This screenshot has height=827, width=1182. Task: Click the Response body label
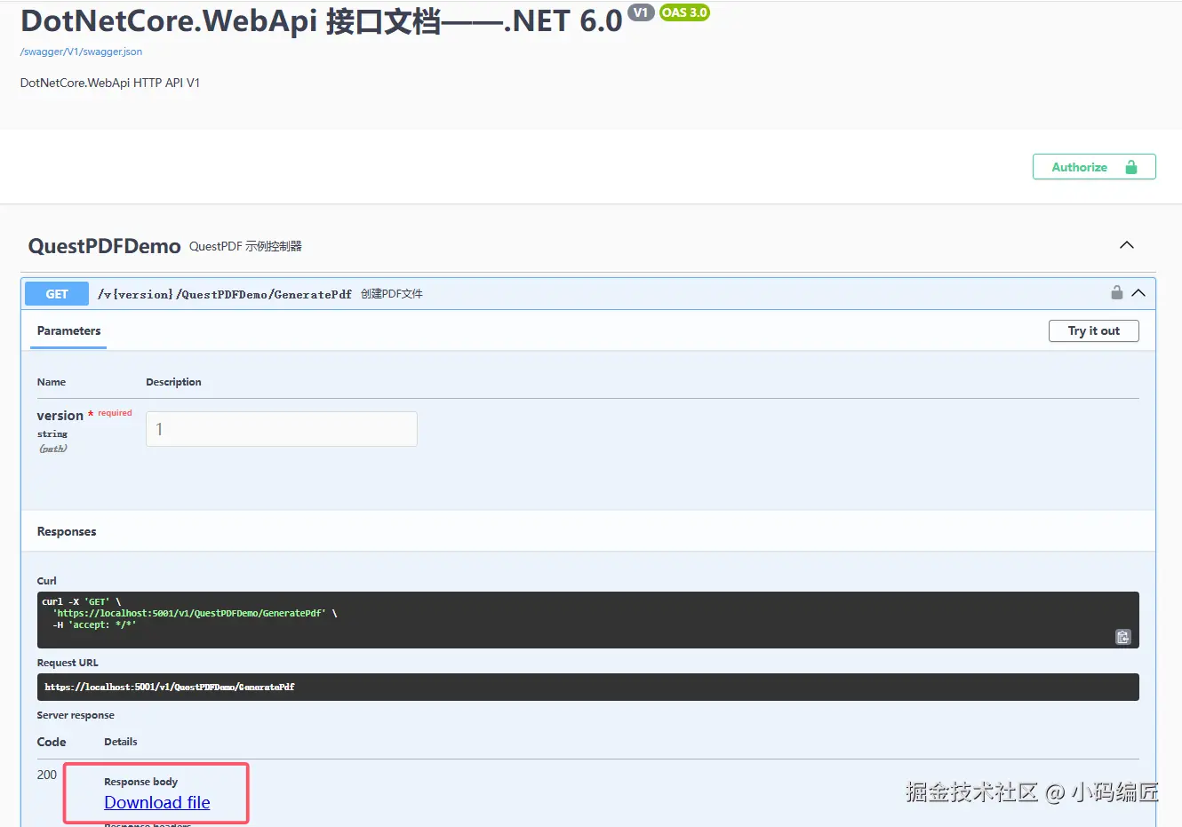[x=140, y=782]
